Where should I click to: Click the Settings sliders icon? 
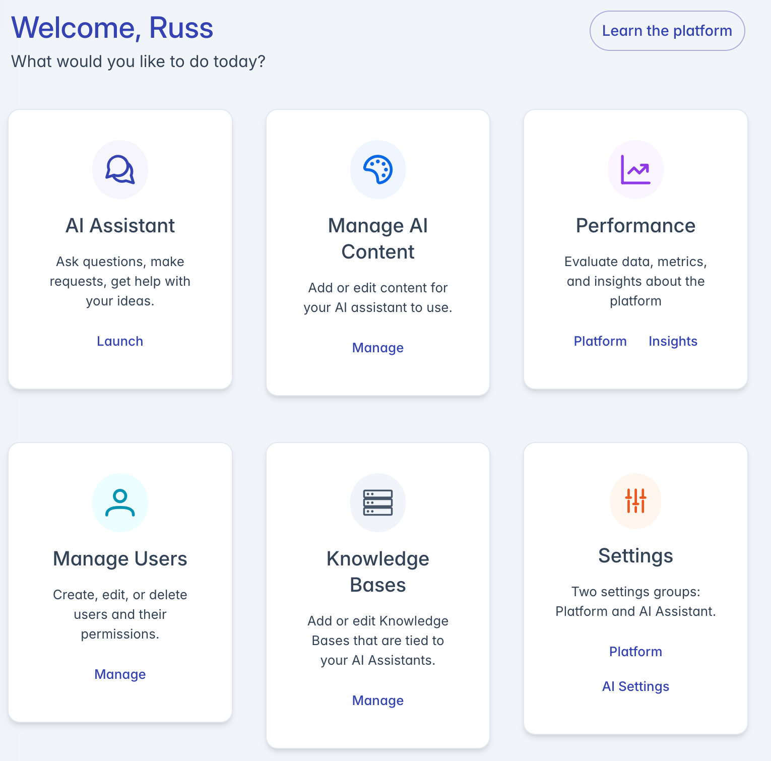click(x=635, y=500)
